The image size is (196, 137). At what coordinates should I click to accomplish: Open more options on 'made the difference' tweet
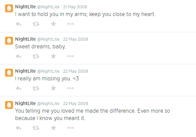tap(71, 128)
